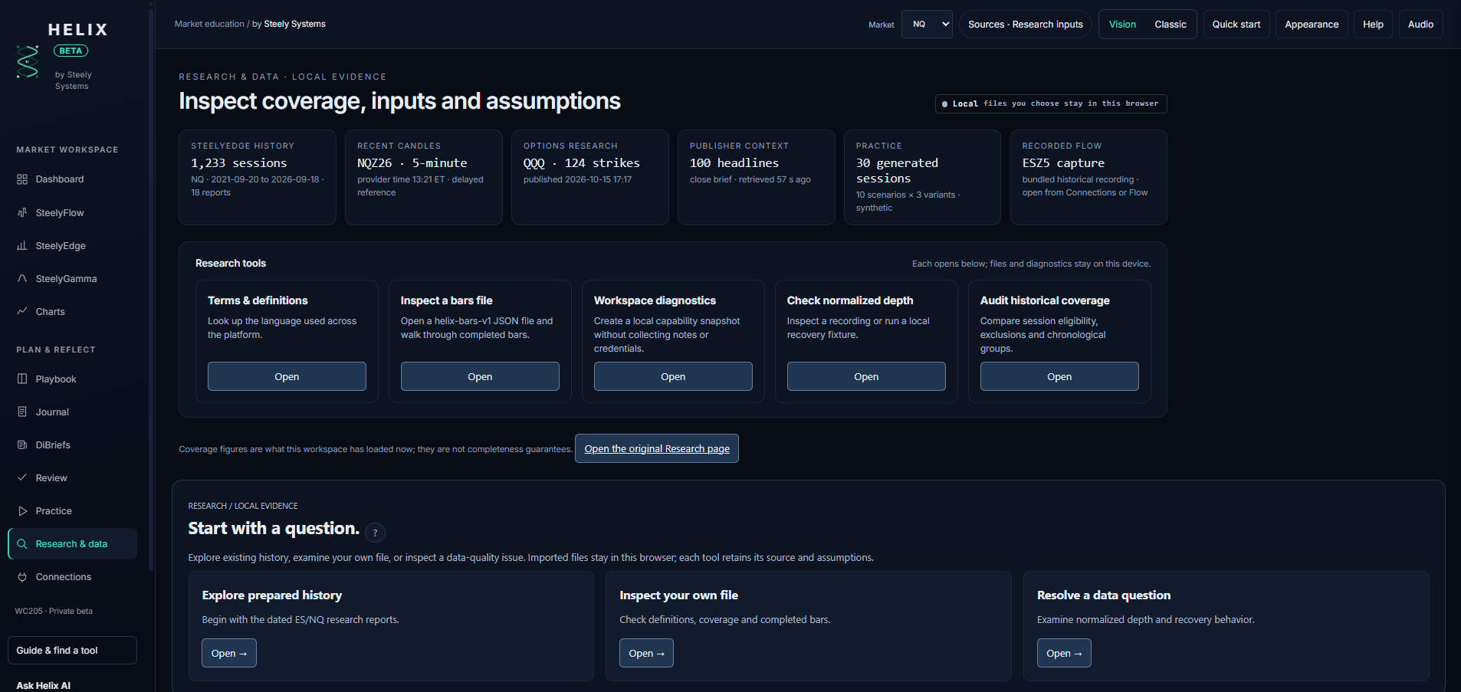Click the question mark help icon beside heading
The image size is (1461, 692).
(375, 533)
